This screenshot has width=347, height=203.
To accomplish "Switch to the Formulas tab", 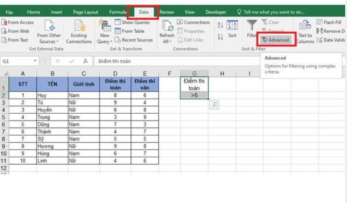I will pos(117,12).
